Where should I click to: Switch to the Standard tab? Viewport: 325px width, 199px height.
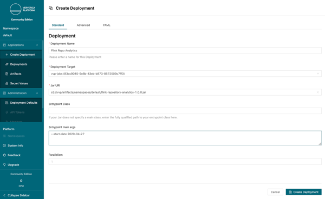click(58, 25)
